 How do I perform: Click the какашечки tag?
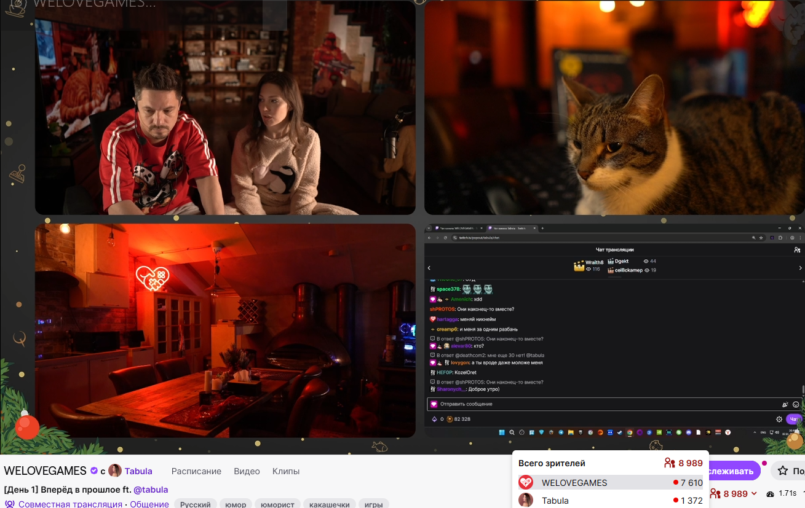(330, 504)
